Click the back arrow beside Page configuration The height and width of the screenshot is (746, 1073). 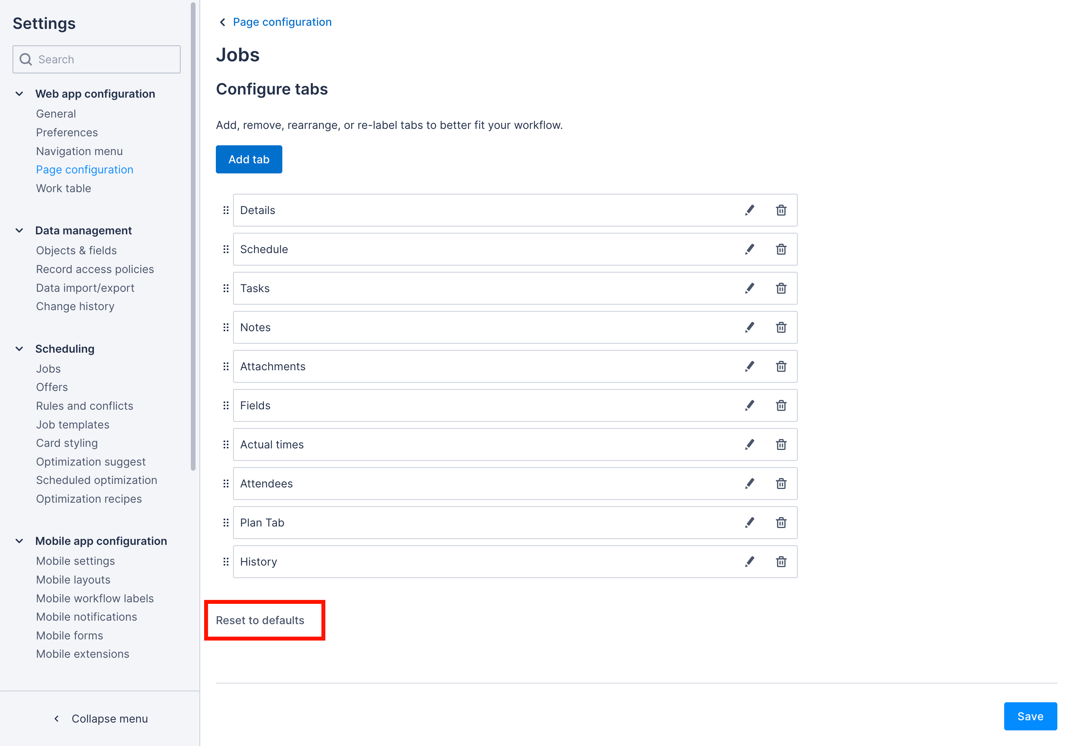(x=222, y=22)
